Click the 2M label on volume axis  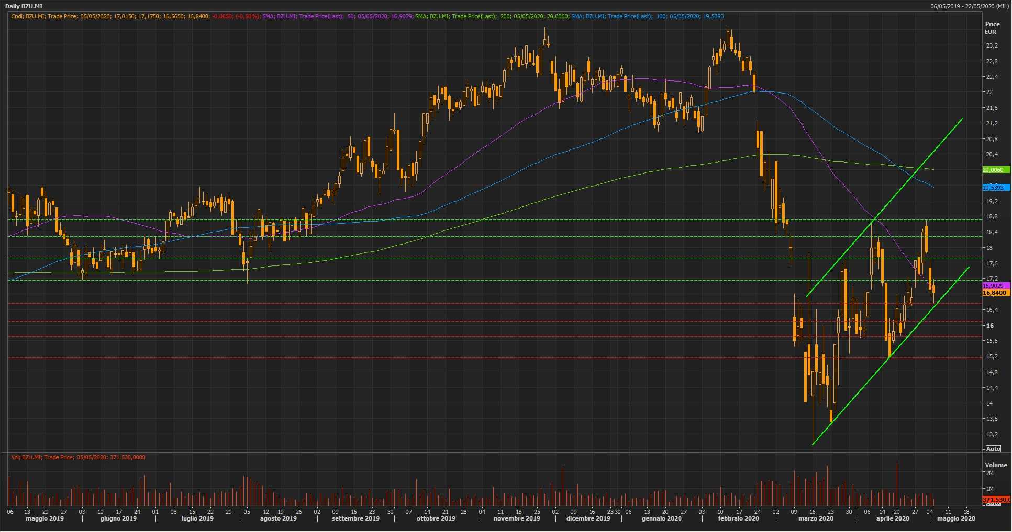(989, 473)
